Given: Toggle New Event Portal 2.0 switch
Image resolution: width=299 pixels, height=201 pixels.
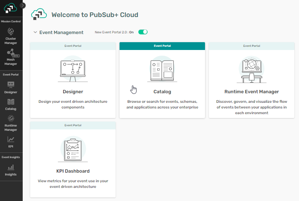Looking at the screenshot, I should pos(143,32).
